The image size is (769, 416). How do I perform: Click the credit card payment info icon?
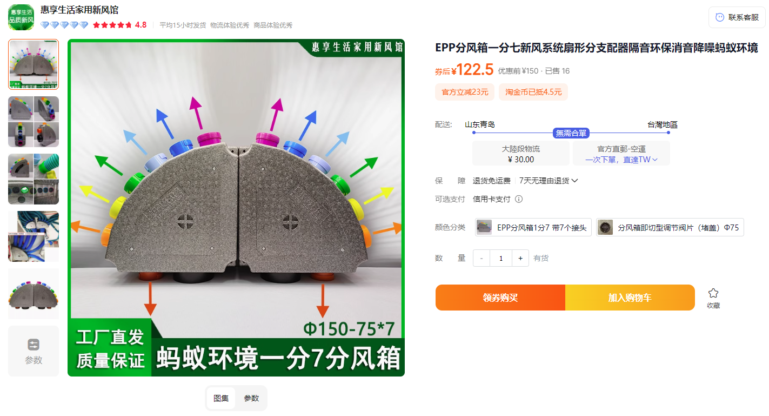519,199
